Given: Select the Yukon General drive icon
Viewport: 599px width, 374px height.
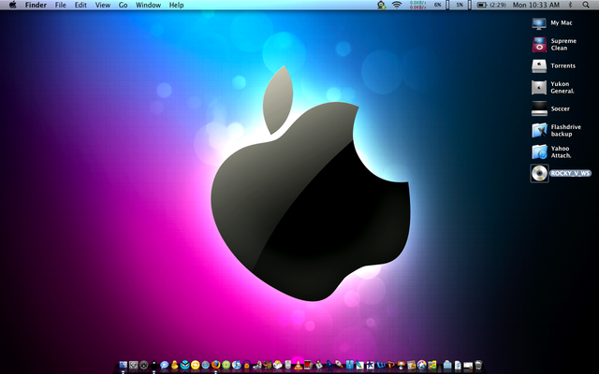Looking at the screenshot, I should pyautogui.click(x=539, y=87).
